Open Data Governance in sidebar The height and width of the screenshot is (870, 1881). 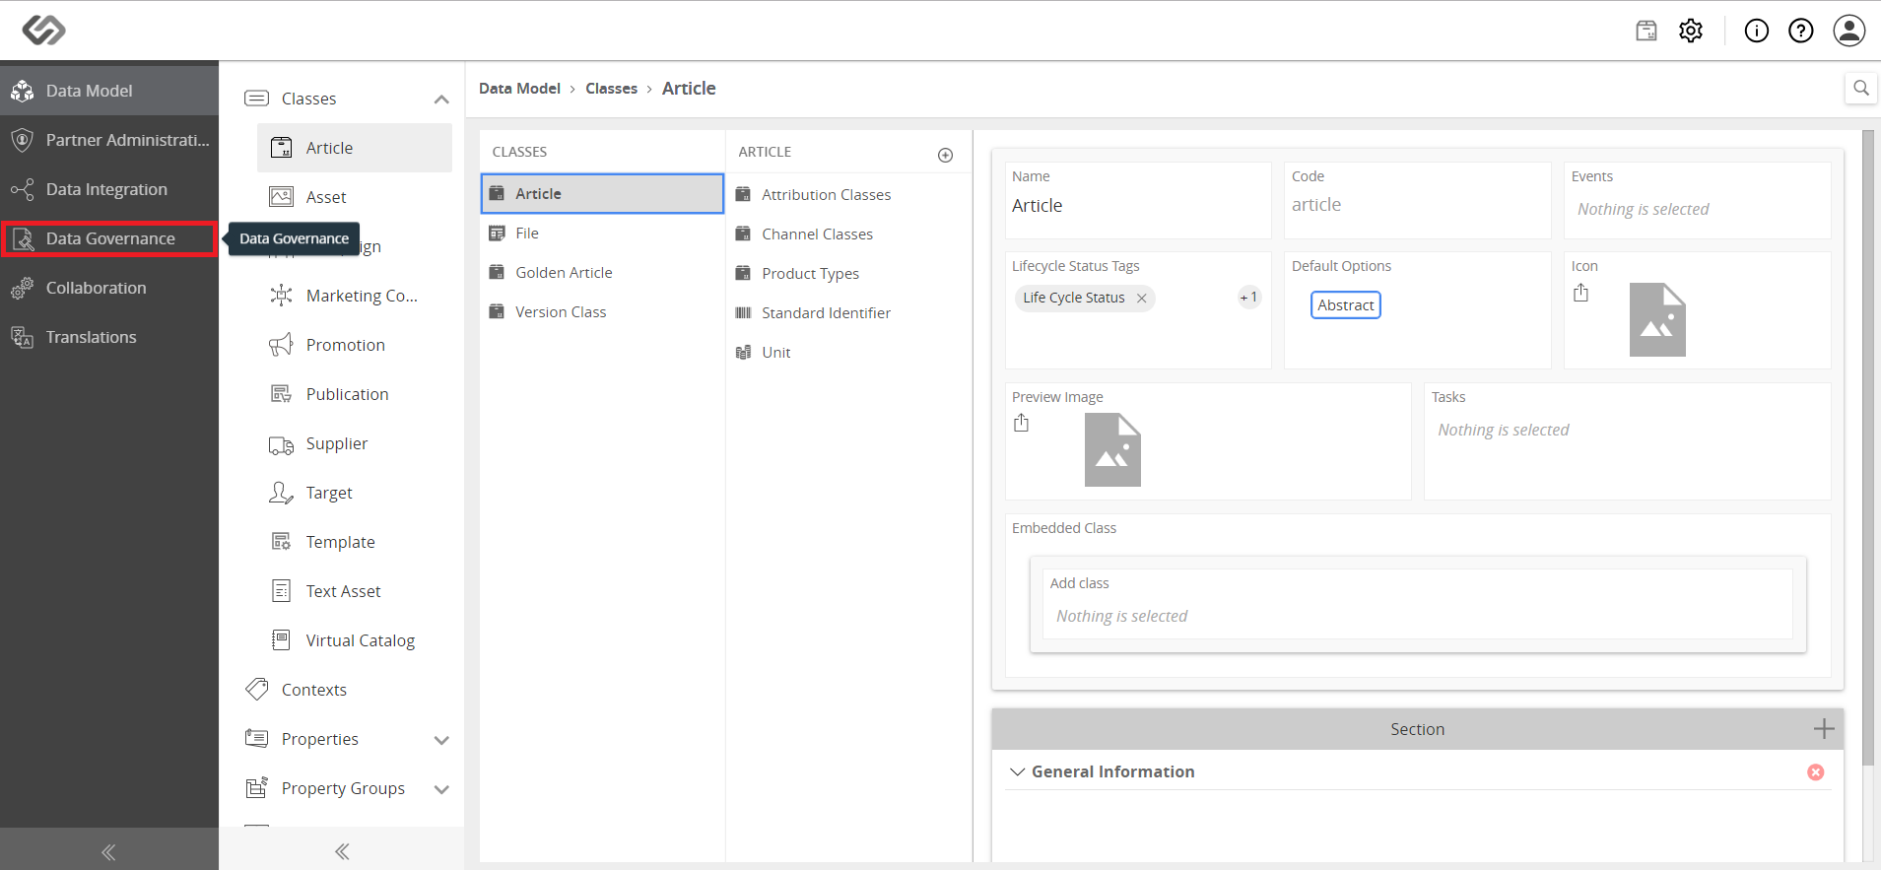click(x=109, y=238)
